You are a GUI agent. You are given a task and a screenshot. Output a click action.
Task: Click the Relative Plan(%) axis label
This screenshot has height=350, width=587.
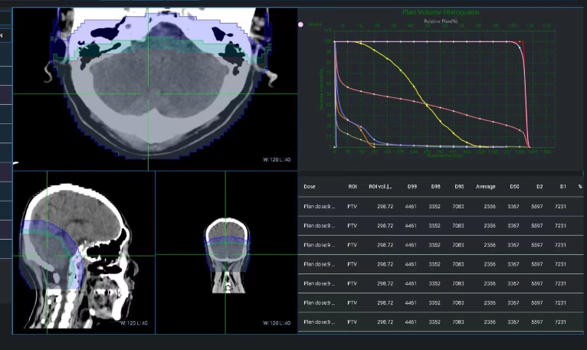(x=441, y=21)
